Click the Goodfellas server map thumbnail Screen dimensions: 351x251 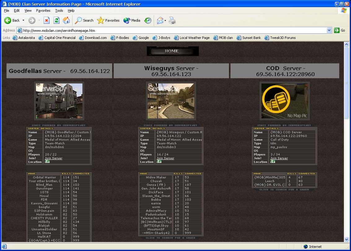59,101
